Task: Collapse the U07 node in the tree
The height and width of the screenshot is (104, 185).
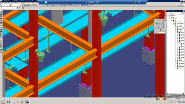Action: point(171,20)
